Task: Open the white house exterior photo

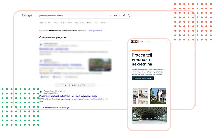Action: pos(158,96)
